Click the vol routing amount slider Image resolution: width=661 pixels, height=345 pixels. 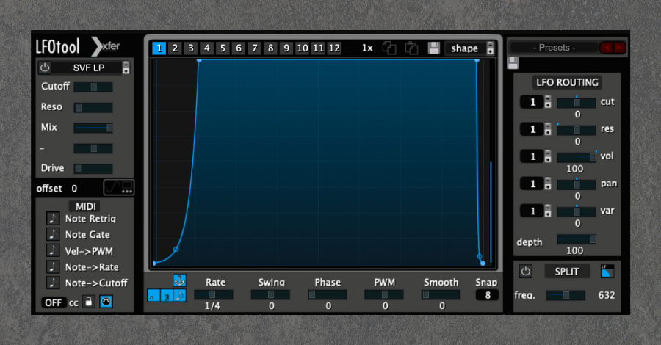coord(577,157)
